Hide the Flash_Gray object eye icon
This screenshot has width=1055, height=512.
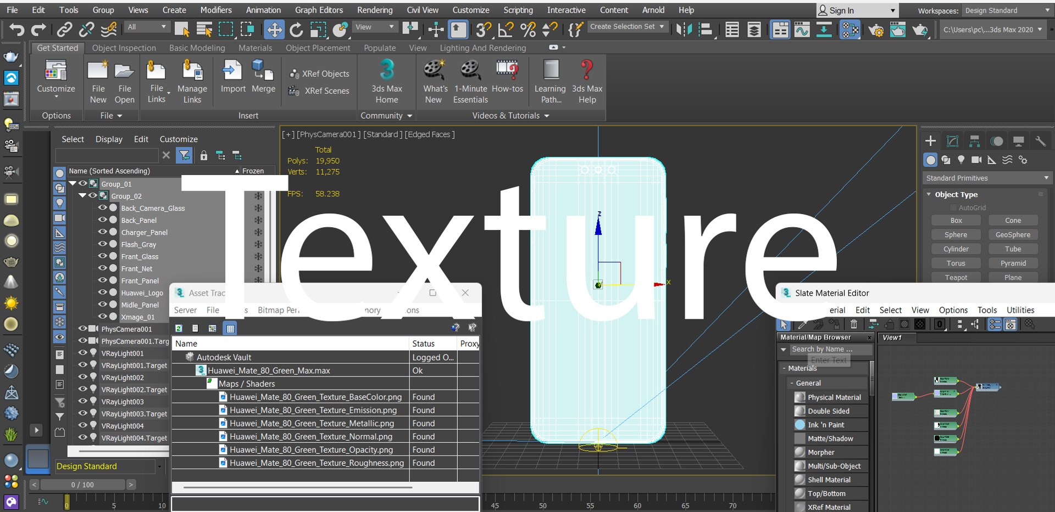click(102, 244)
